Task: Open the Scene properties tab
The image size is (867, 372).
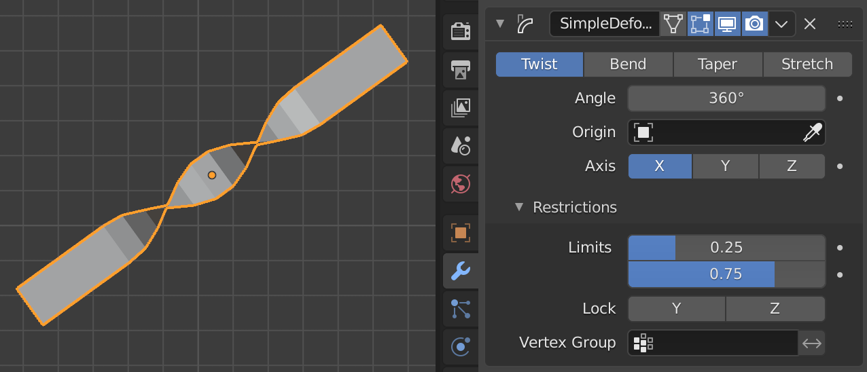Action: click(461, 145)
